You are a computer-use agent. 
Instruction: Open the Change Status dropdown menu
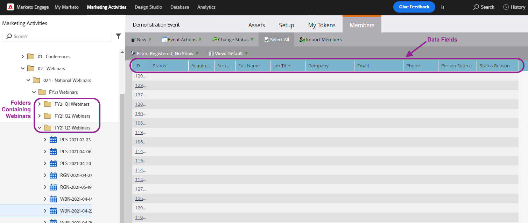click(x=252, y=40)
